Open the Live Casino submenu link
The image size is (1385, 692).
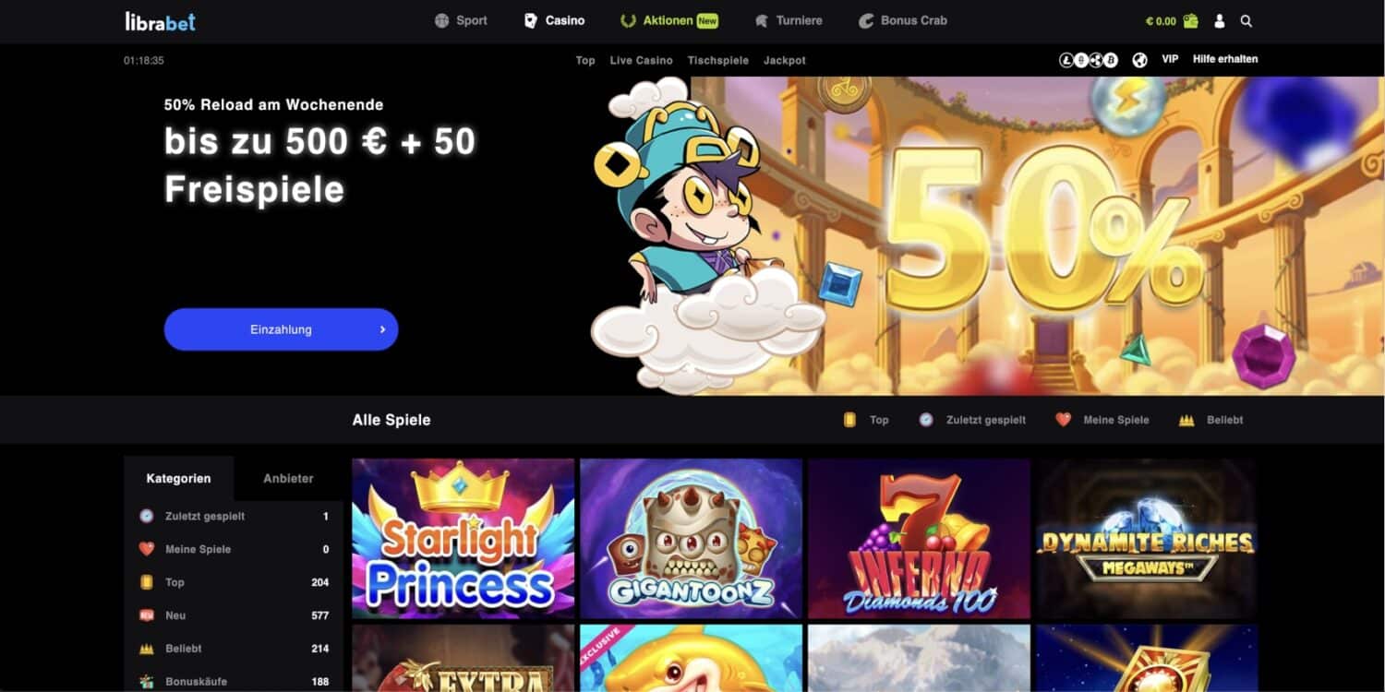pyautogui.click(x=641, y=60)
